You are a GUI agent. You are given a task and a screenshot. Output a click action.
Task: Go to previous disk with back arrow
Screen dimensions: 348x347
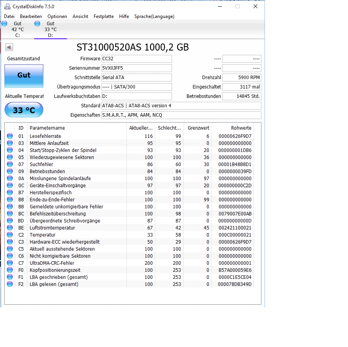(9, 47)
